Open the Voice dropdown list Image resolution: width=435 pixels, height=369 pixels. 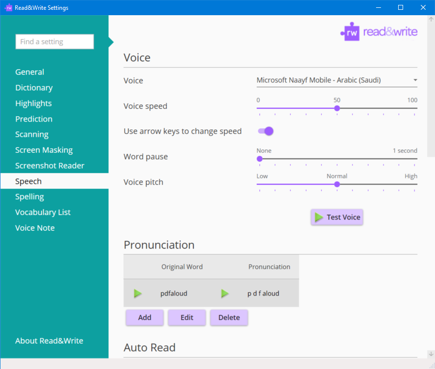click(x=337, y=80)
